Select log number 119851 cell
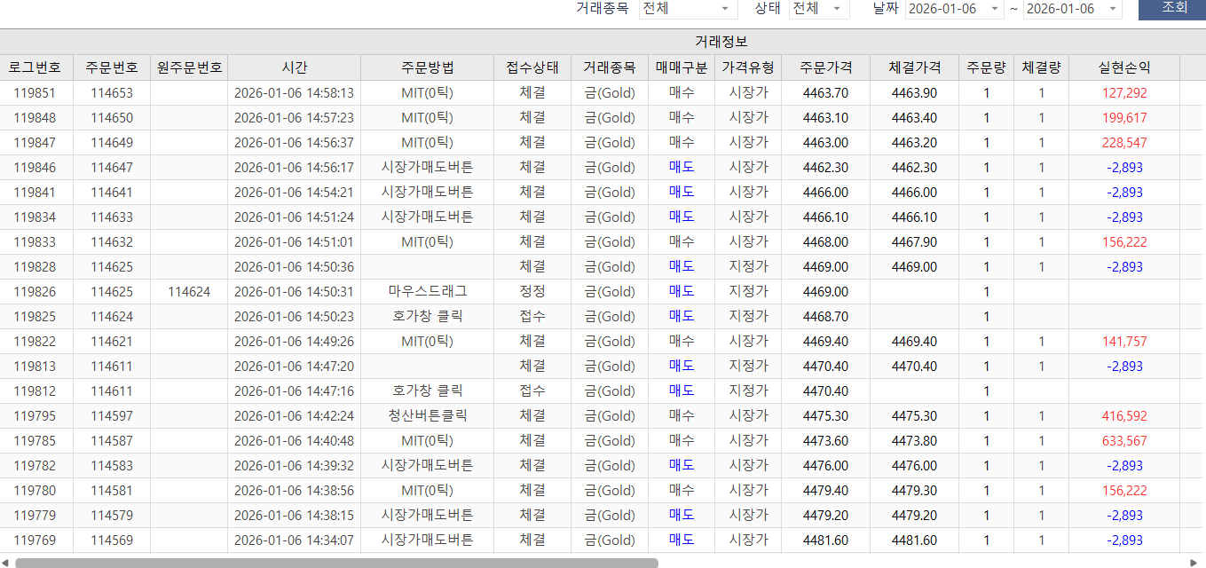Image resolution: width=1206 pixels, height=568 pixels. coord(35,93)
